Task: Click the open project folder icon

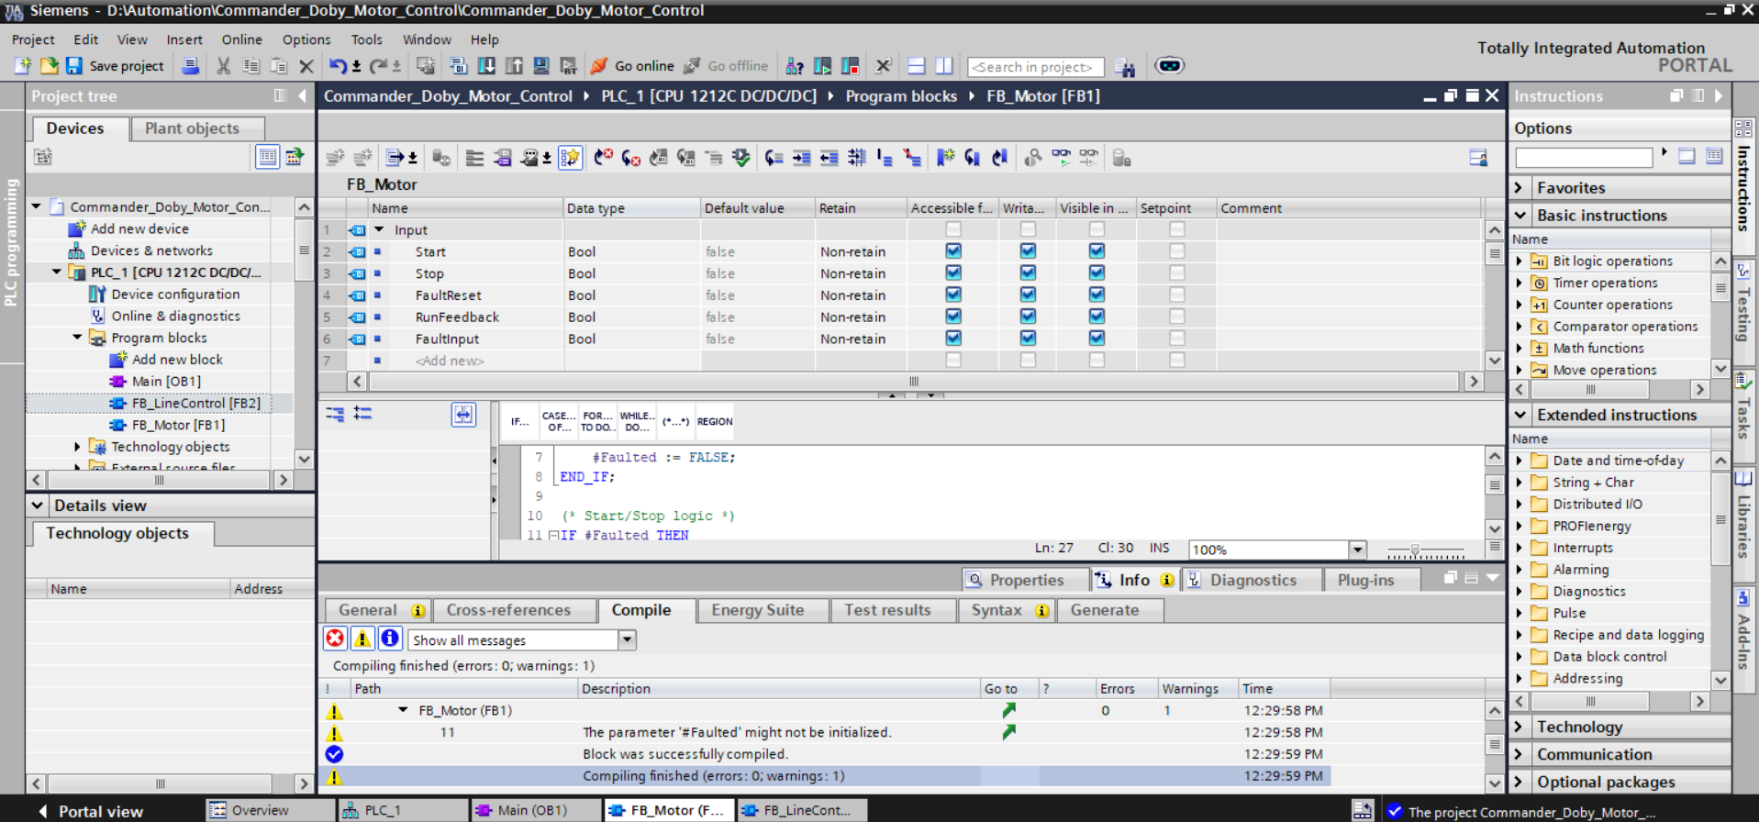Action: pos(49,66)
